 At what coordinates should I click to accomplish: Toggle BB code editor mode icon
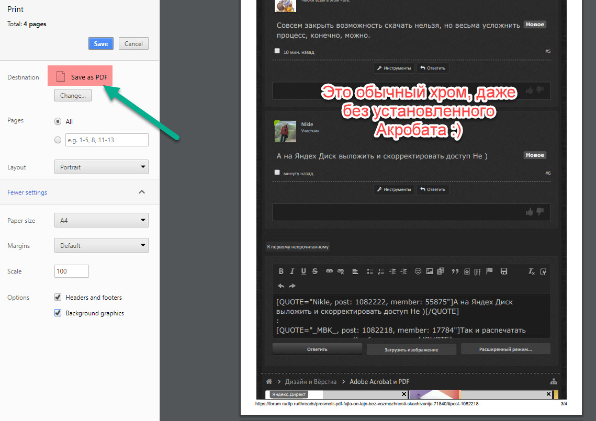click(543, 271)
